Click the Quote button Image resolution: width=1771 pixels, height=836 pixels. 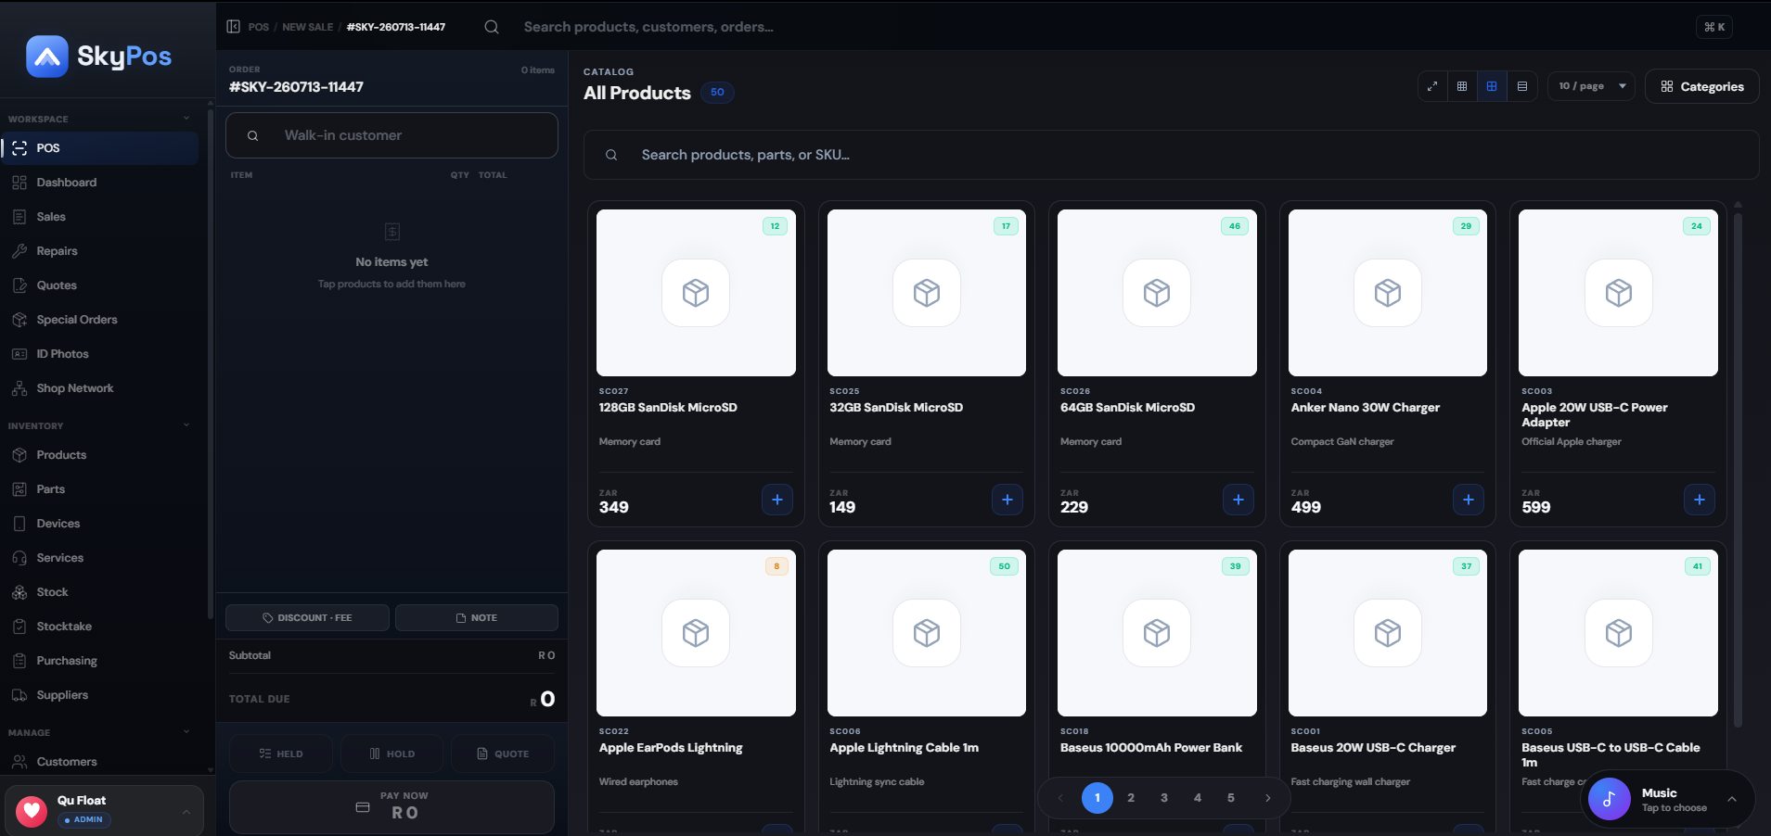click(503, 754)
